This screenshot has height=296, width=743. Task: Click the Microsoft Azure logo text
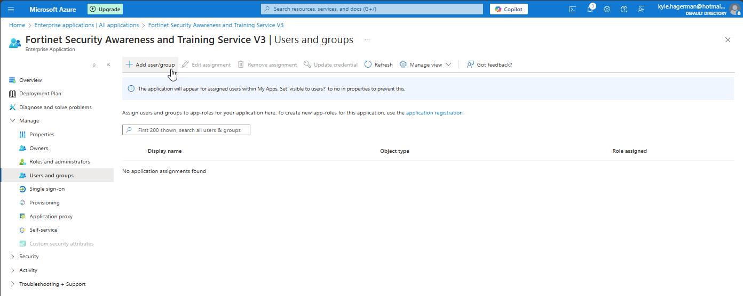53,9
